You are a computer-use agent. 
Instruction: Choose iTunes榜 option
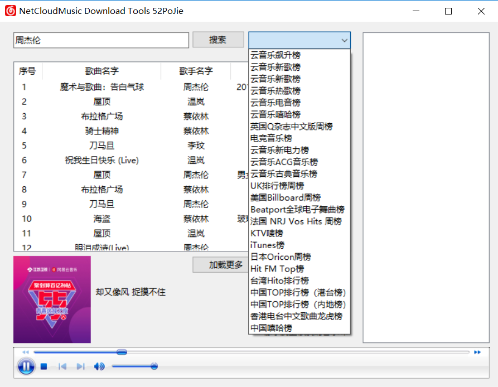click(x=299, y=245)
